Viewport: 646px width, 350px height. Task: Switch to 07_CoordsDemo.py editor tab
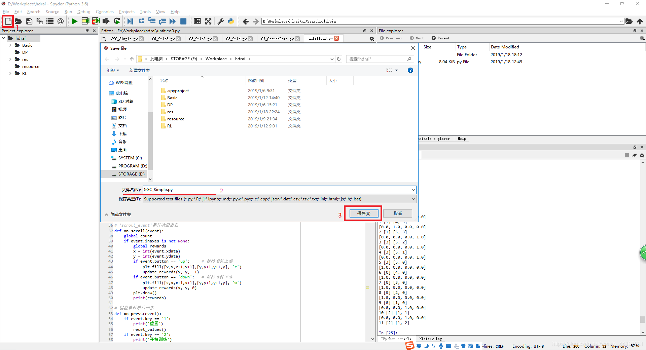coord(277,39)
